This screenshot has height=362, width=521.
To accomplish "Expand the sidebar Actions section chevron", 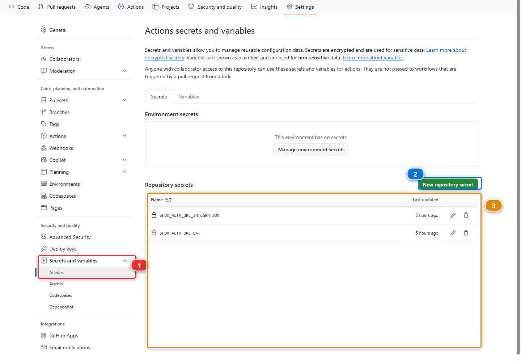I will pos(125,136).
